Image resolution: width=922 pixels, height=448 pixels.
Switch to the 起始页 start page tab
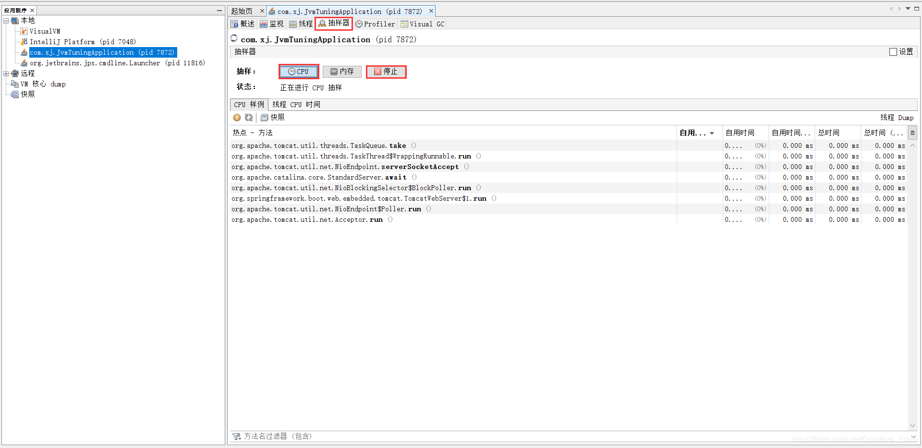pyautogui.click(x=243, y=11)
